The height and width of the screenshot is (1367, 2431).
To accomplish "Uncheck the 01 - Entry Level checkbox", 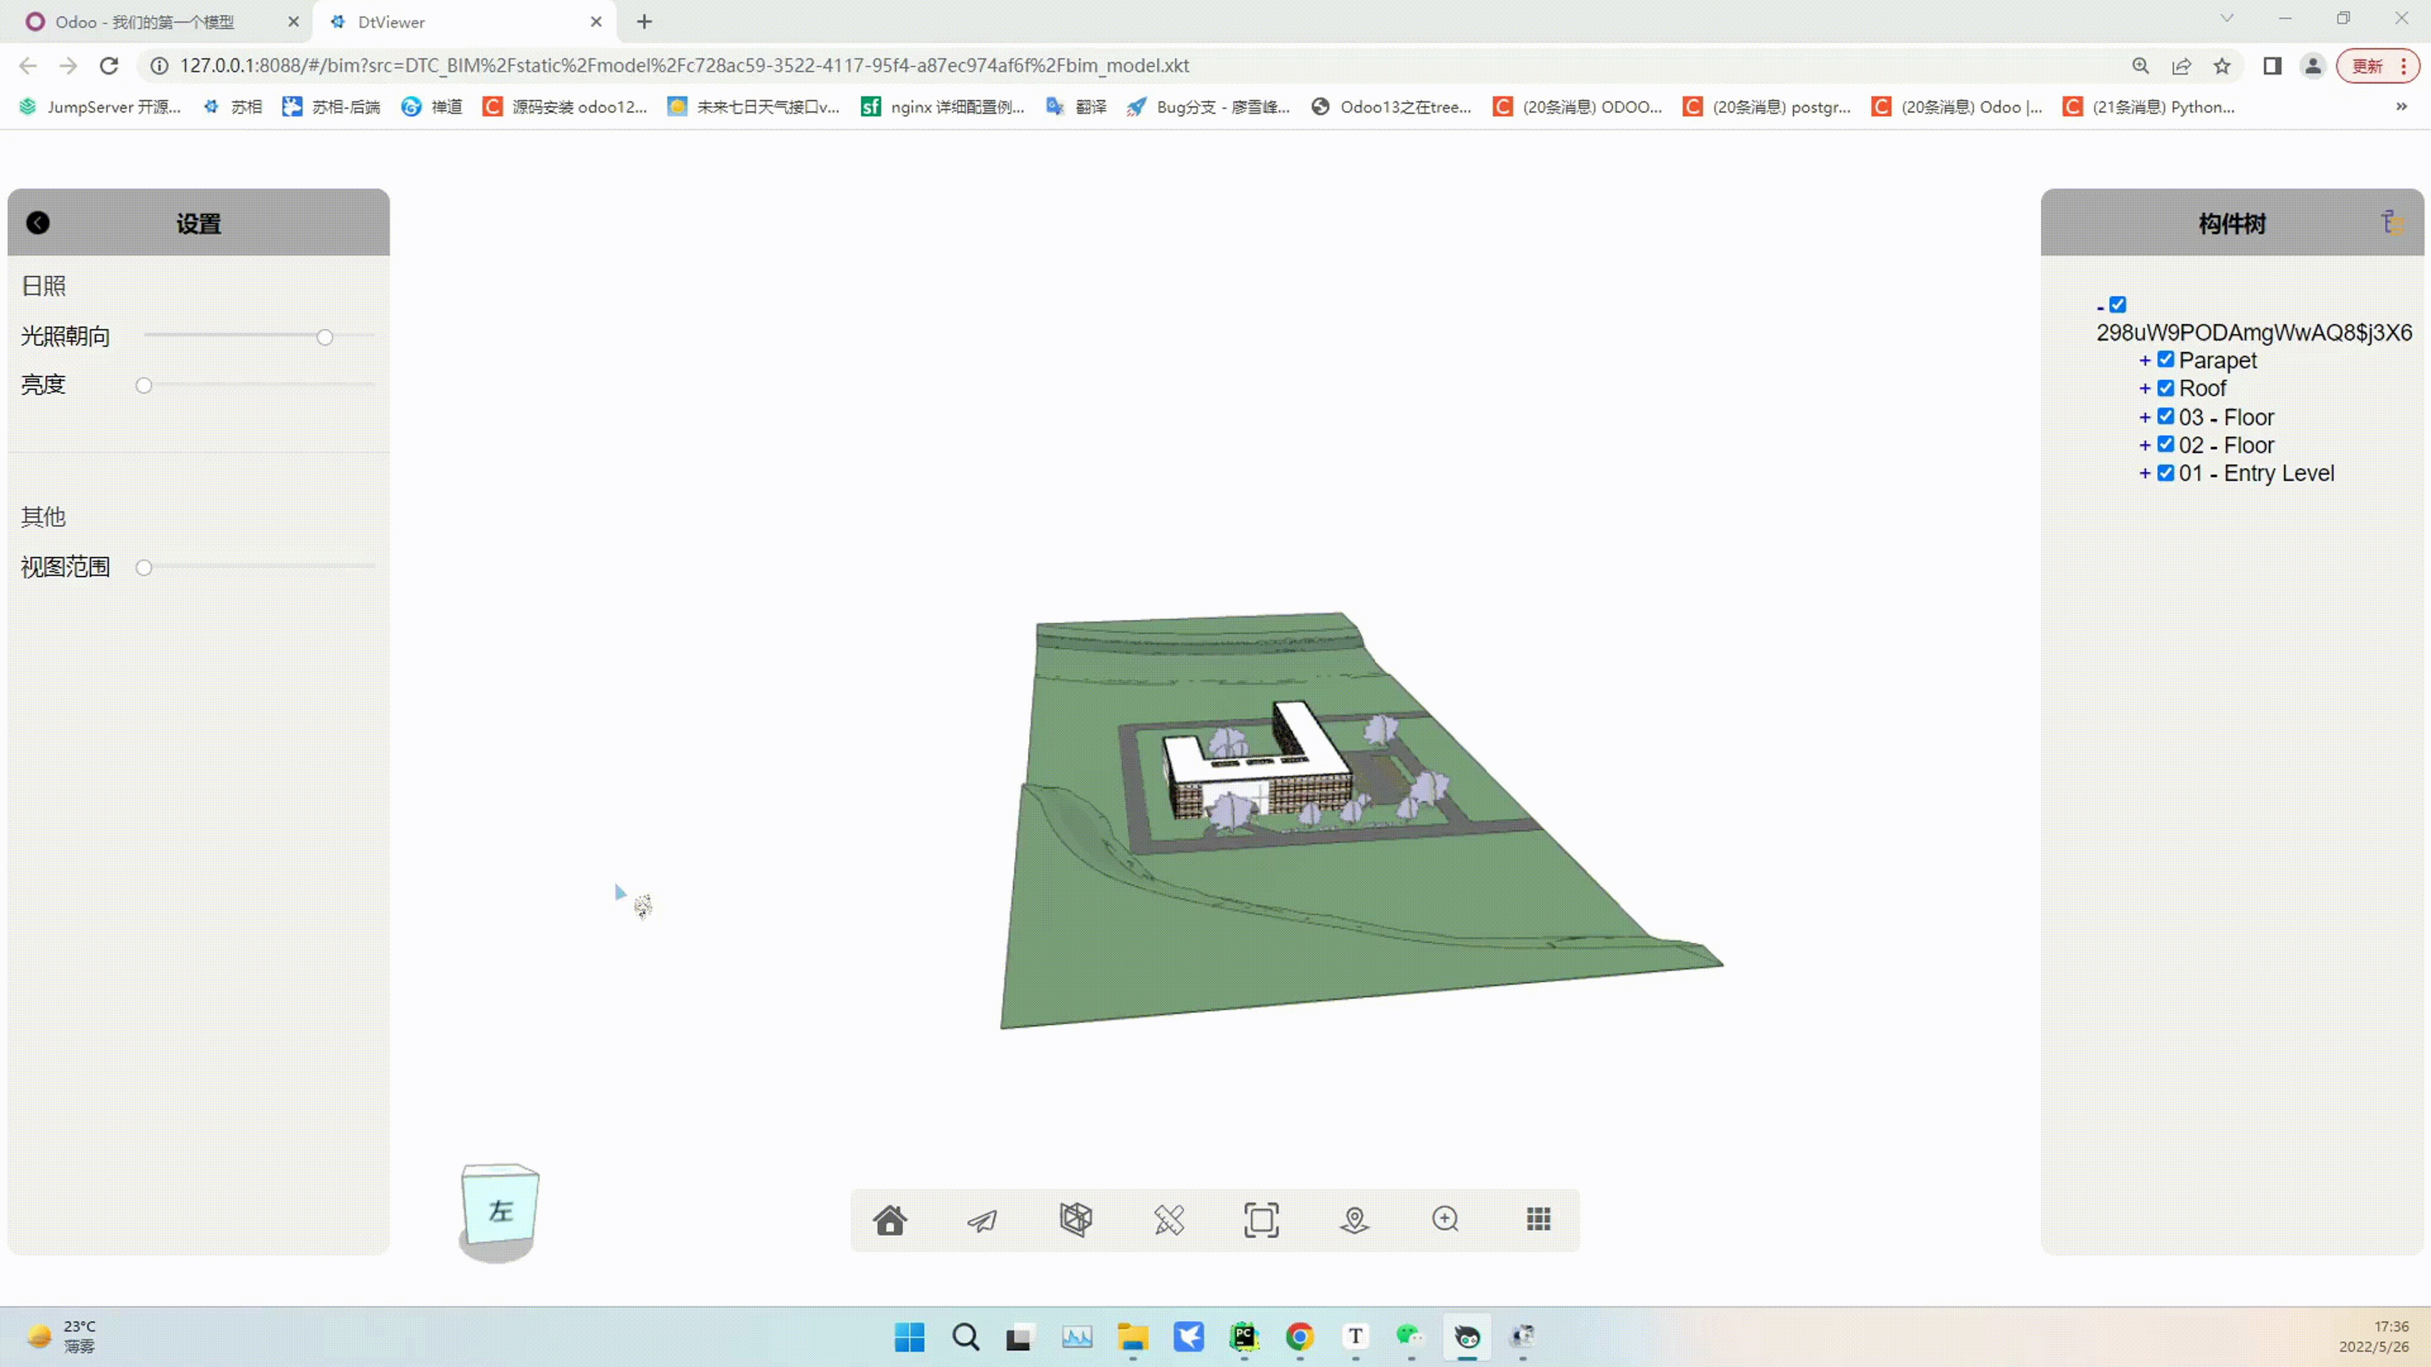I will click(2166, 473).
